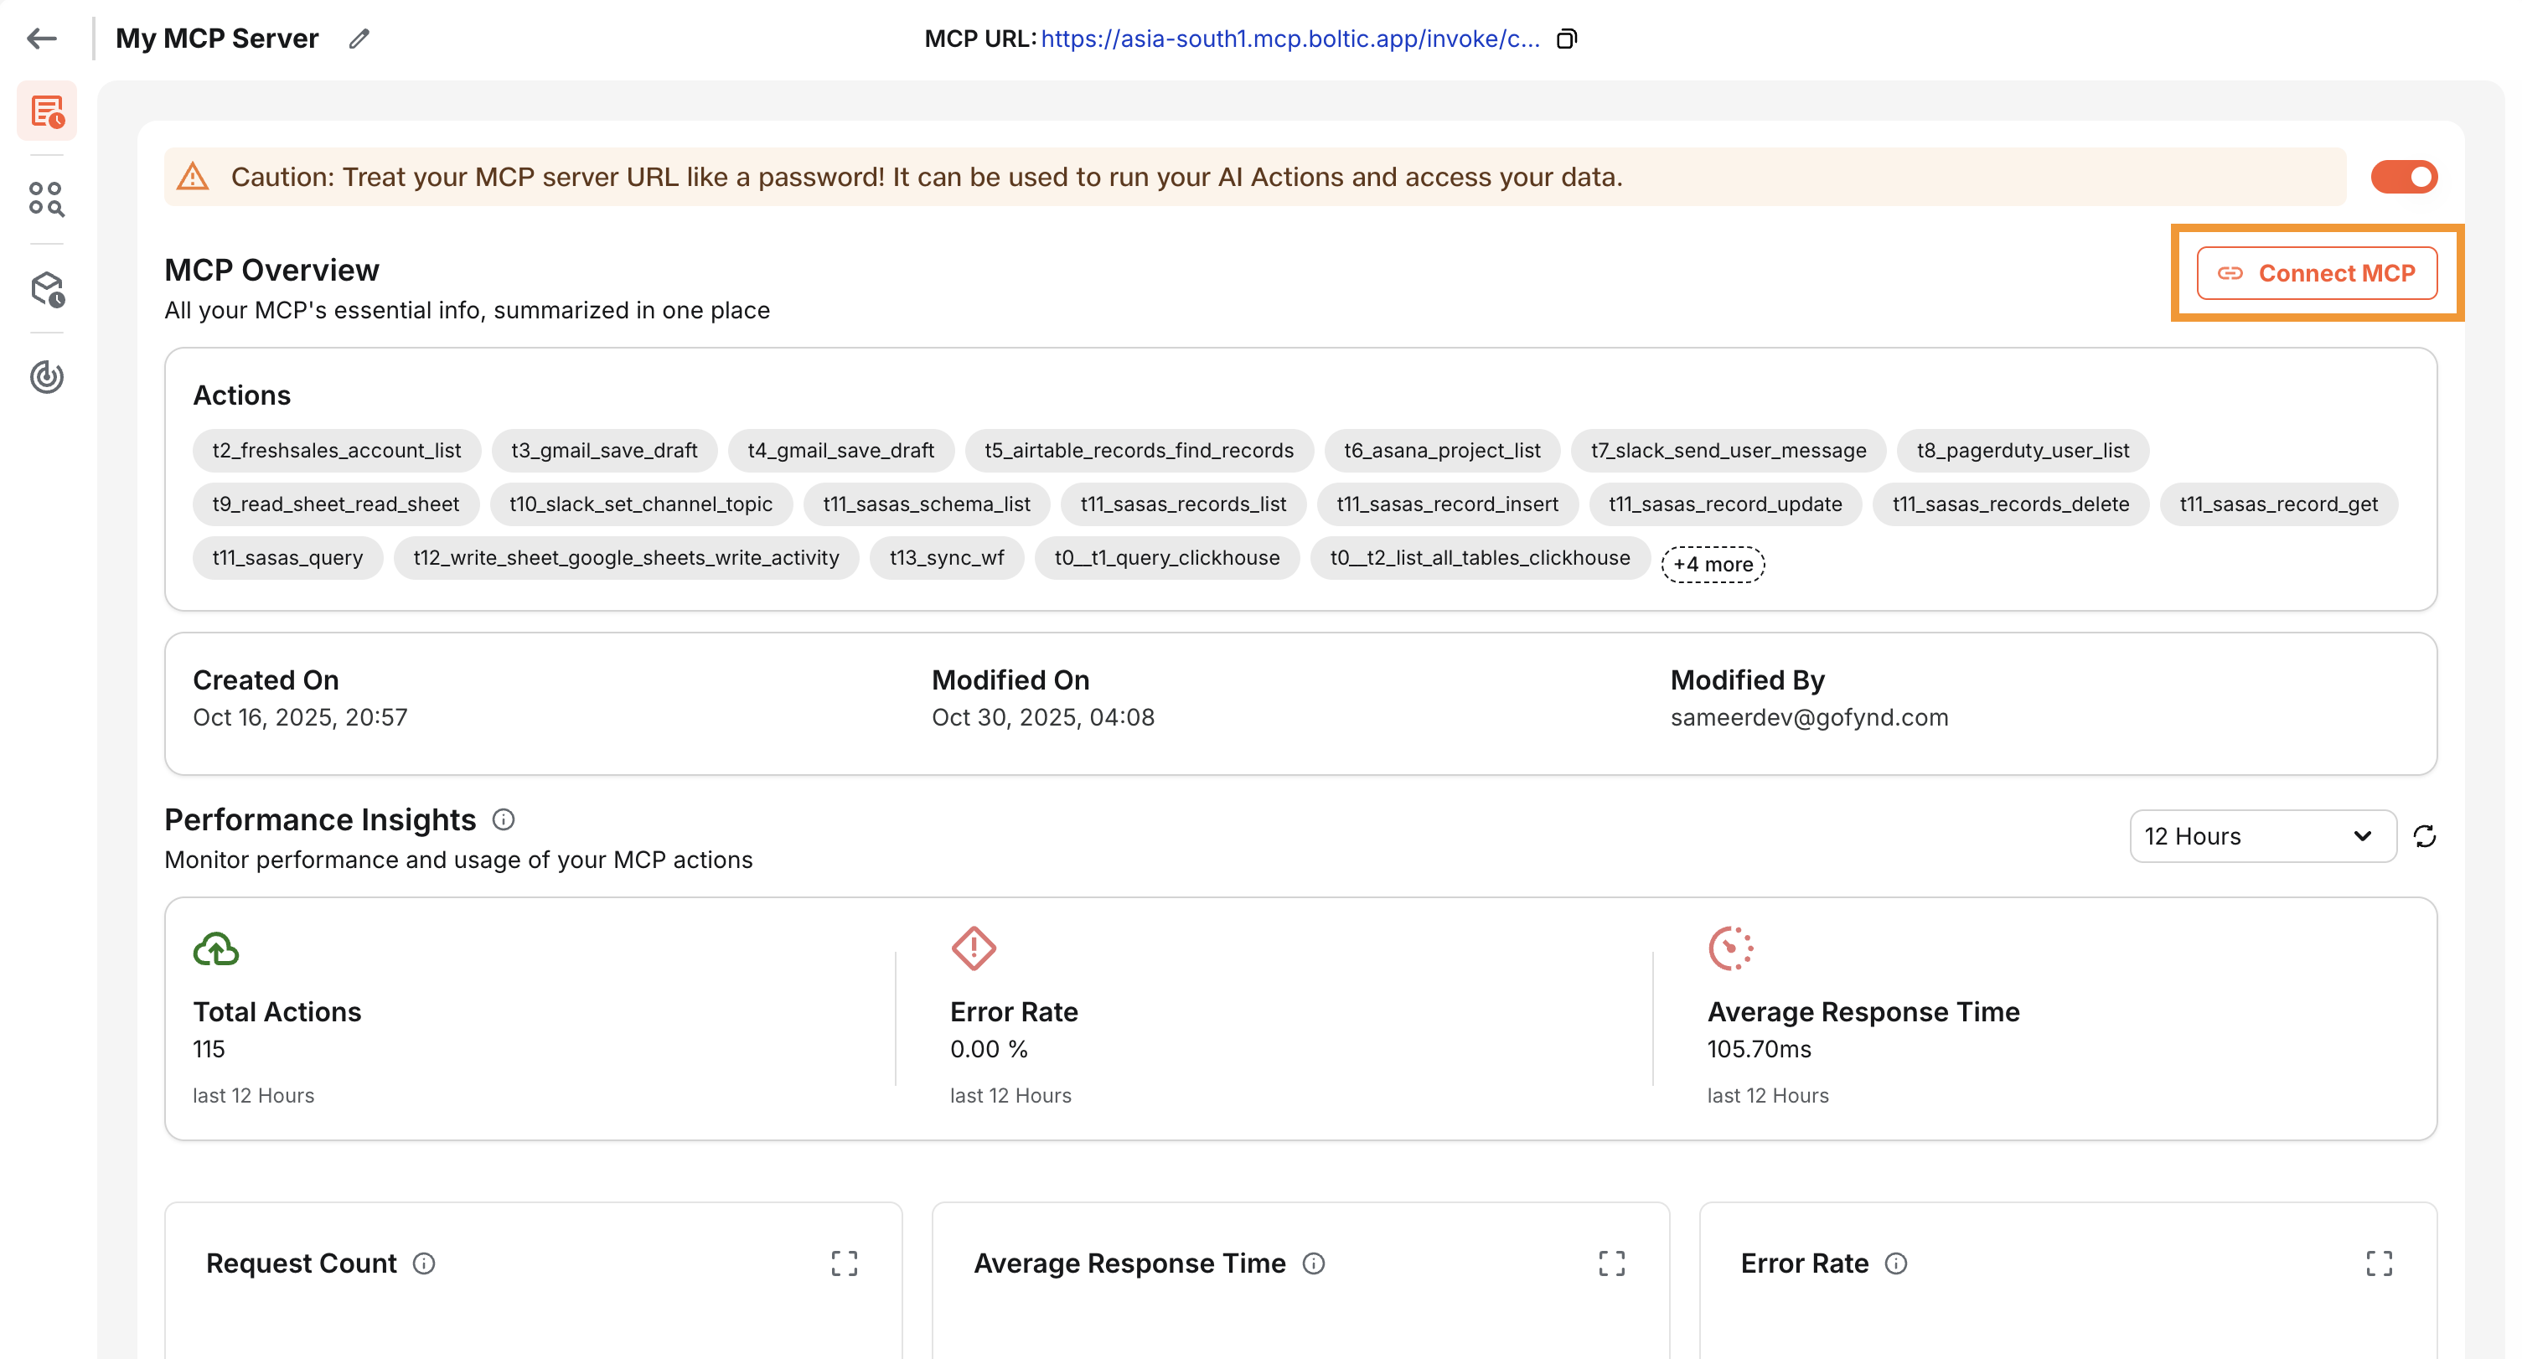Copy the MCP URL with copy icon
Image resolution: width=2522 pixels, height=1359 pixels.
point(1567,39)
